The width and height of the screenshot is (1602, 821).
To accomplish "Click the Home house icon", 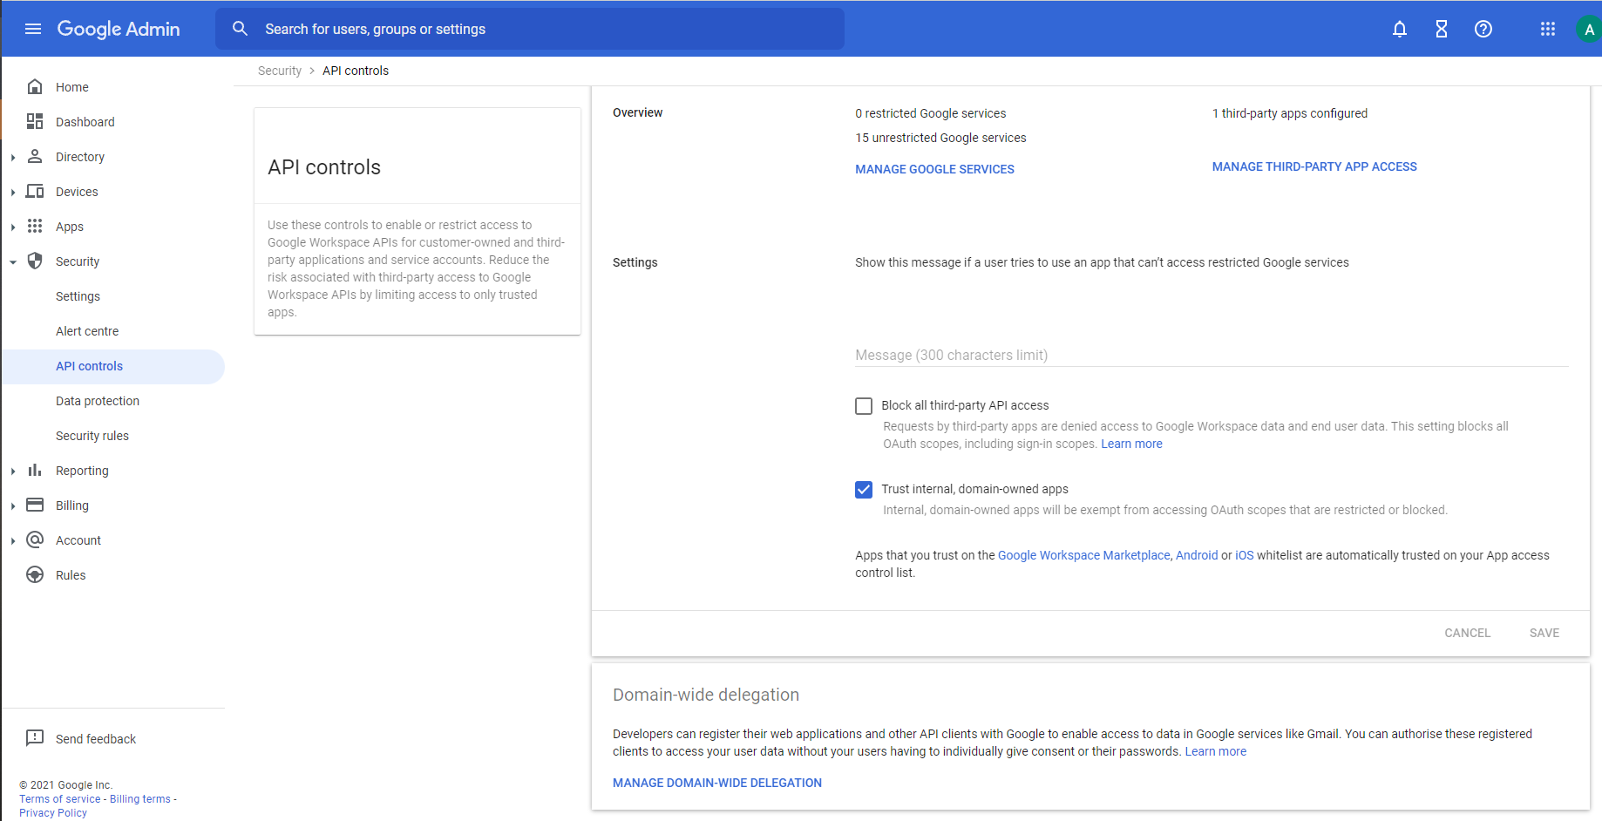I will [x=35, y=86].
